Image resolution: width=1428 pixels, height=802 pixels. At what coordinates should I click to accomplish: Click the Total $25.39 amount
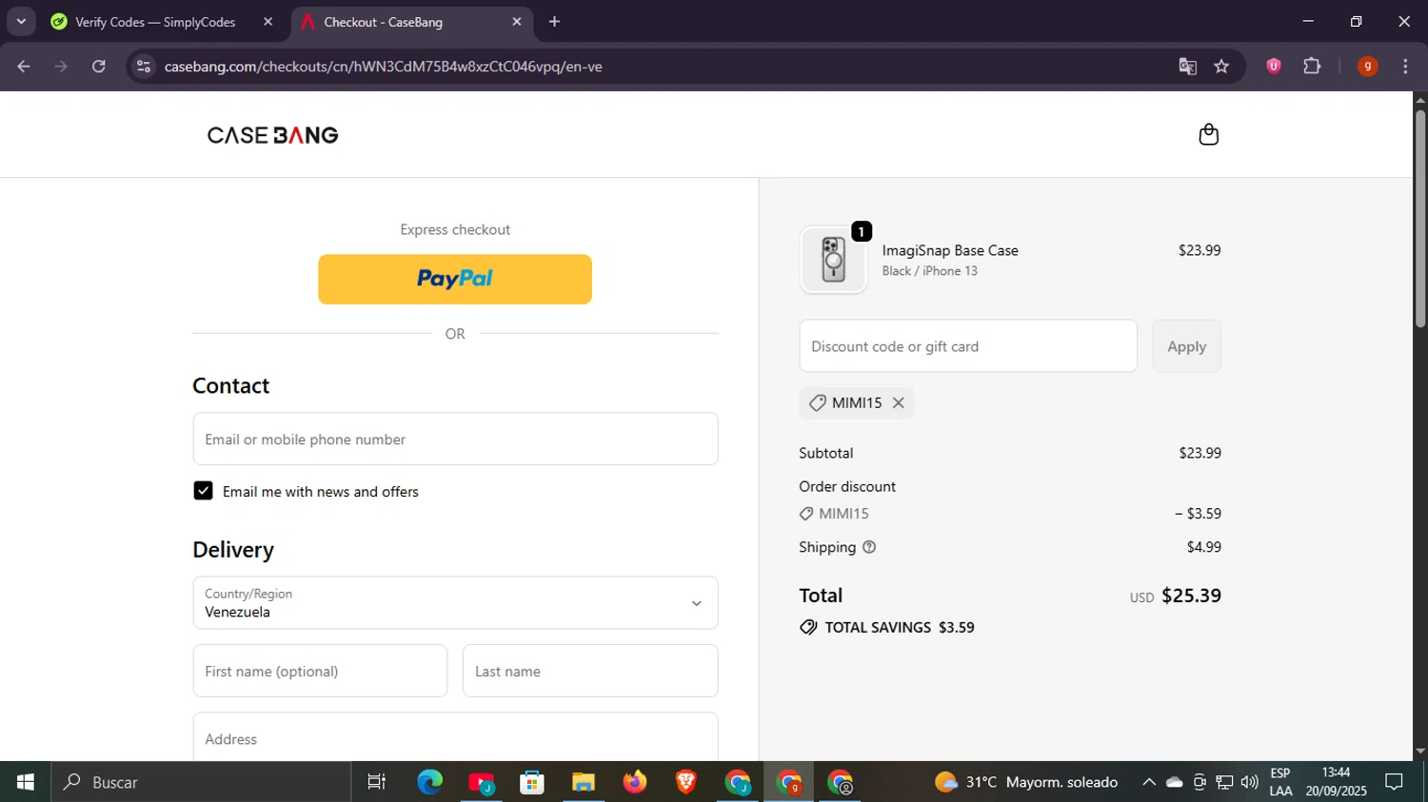[x=1191, y=596]
